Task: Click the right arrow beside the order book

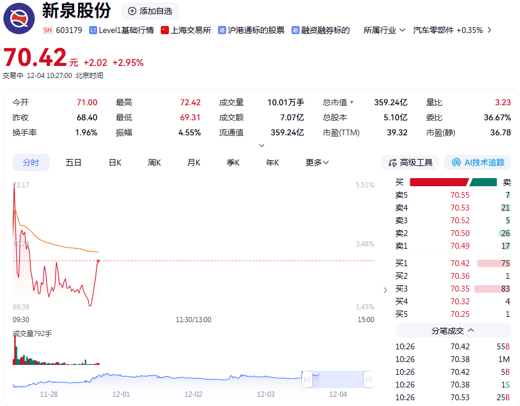Action: tap(385, 290)
